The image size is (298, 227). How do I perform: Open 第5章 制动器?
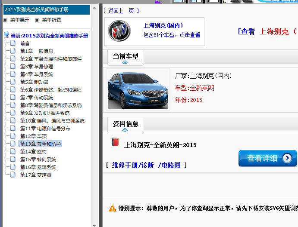(x=35, y=82)
